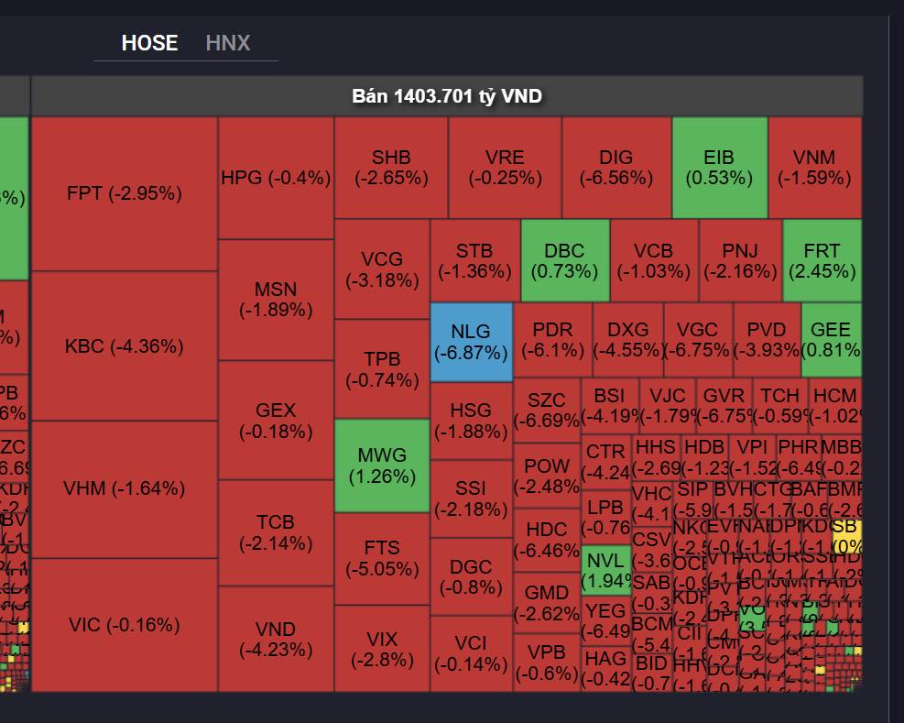904x723 pixels.
Task: Click the VIC (-0.16%) block
Action: pyautogui.click(x=124, y=625)
